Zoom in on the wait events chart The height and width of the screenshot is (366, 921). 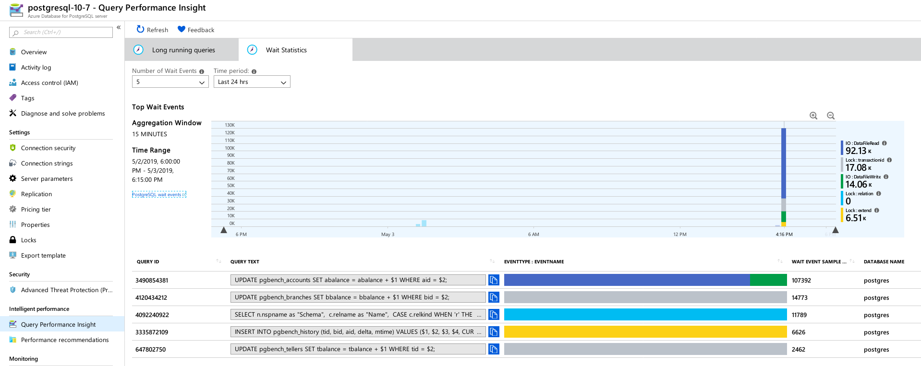coord(813,116)
